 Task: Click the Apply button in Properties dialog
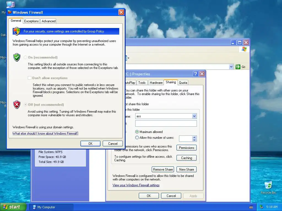[x=193, y=196]
